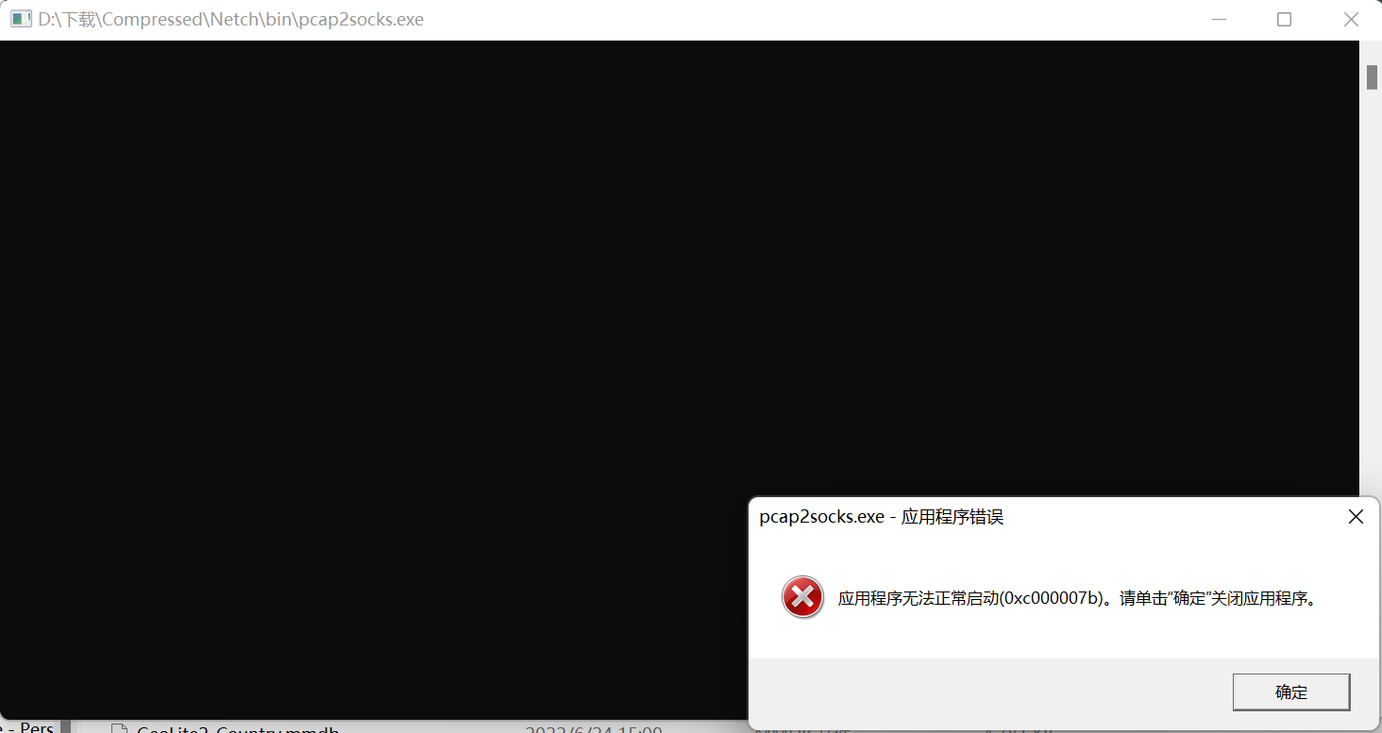Click the 2022/6/24 15:09 date text
The height and width of the screenshot is (733, 1382).
pyautogui.click(x=592, y=728)
